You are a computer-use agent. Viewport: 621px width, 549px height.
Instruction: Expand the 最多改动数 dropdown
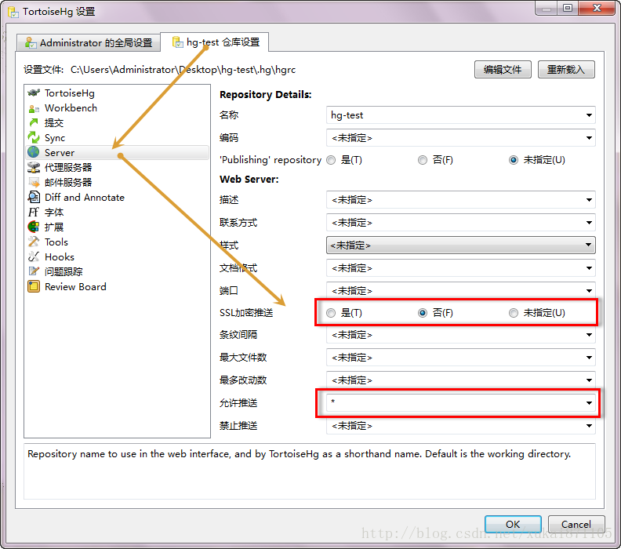pyautogui.click(x=589, y=380)
